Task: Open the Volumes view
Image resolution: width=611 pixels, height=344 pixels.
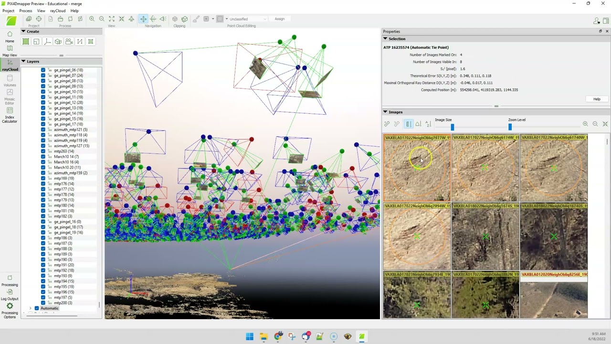Action: tap(10, 80)
